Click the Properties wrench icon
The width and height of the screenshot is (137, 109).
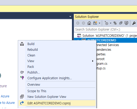[x=134, y=23]
